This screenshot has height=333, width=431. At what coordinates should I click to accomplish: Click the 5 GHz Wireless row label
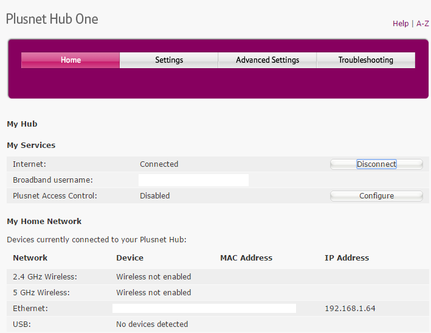[41, 293]
